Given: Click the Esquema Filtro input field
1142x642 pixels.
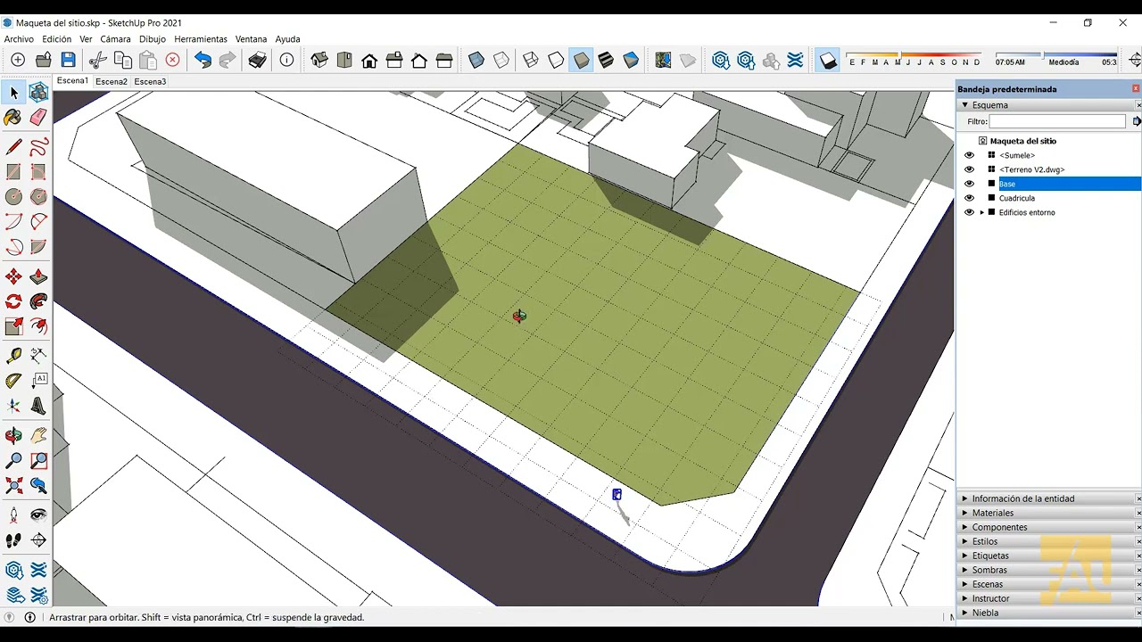Looking at the screenshot, I should (1057, 121).
